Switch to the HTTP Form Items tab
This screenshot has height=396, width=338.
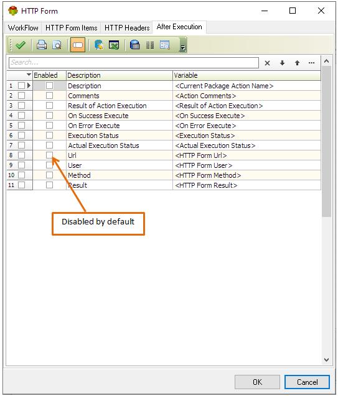tap(72, 28)
